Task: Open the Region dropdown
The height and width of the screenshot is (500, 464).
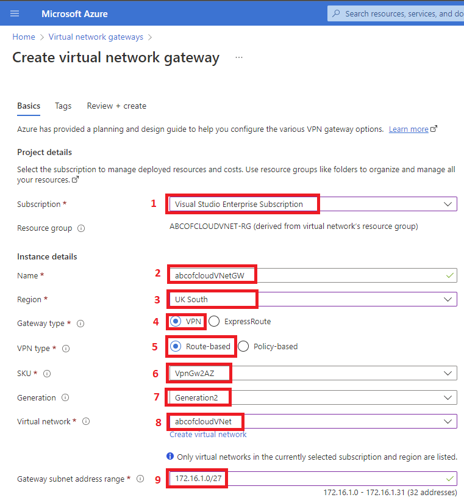Action: (448, 299)
